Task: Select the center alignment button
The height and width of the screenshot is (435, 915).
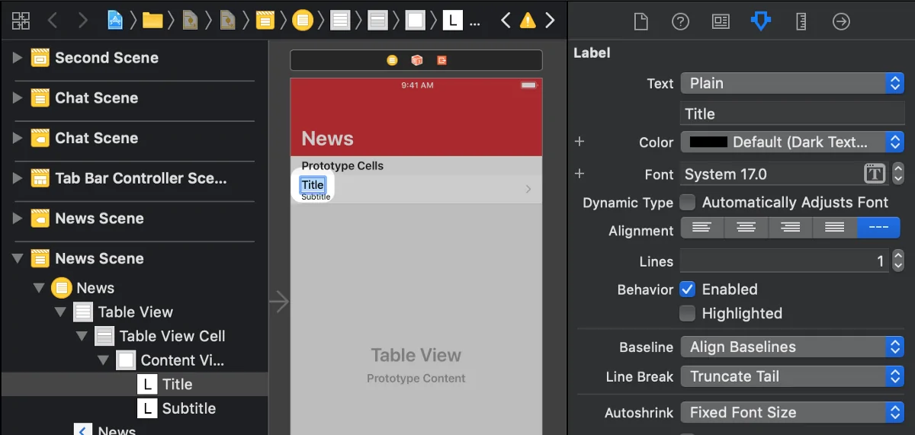Action: (746, 228)
